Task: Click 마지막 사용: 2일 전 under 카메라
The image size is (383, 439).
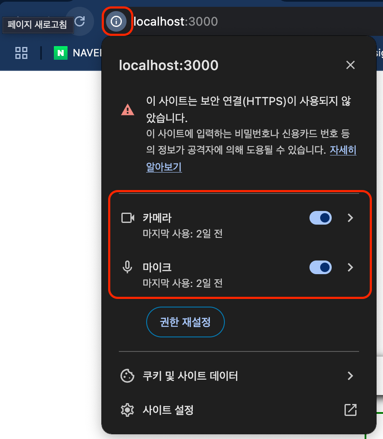Action: click(183, 234)
